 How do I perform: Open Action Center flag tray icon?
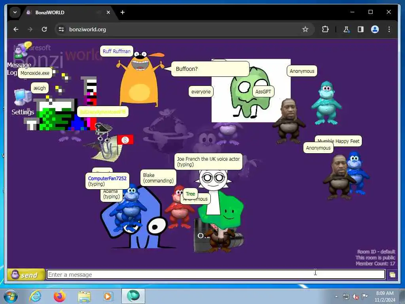pos(365,297)
